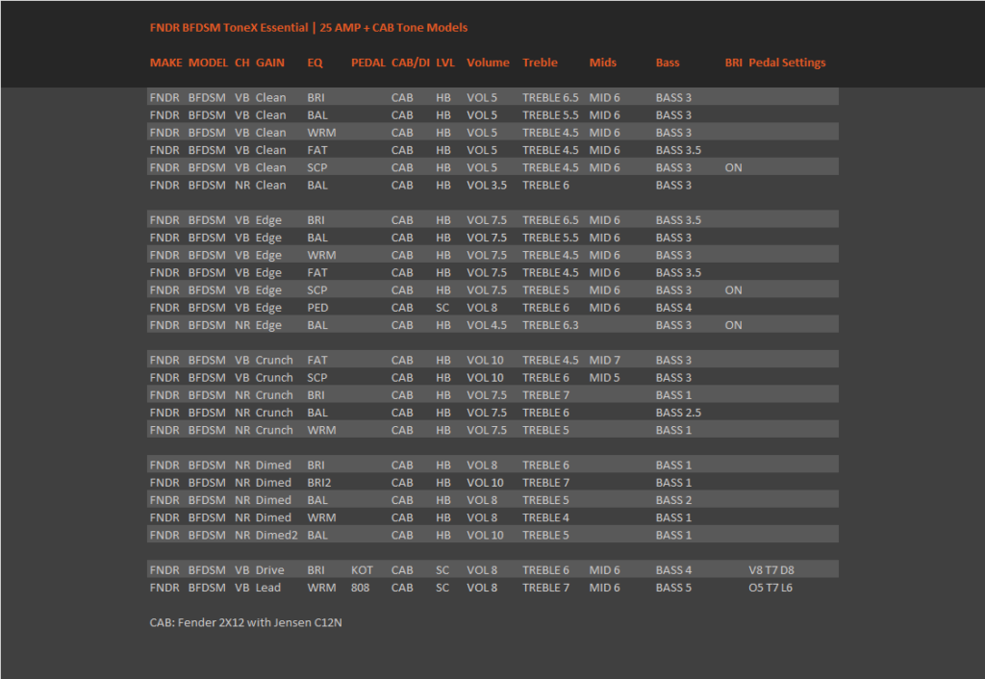
Task: Click the EQ column header
Action: pyautogui.click(x=315, y=63)
